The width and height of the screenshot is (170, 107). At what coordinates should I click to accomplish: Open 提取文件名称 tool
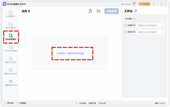tap(11, 60)
